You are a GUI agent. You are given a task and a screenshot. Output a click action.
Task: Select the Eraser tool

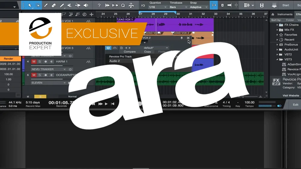coord(54,5)
